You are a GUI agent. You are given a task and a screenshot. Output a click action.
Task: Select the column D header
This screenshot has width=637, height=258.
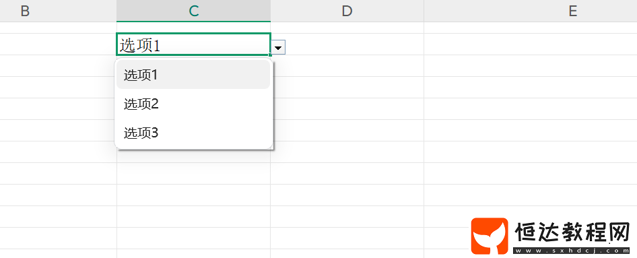pos(347,11)
